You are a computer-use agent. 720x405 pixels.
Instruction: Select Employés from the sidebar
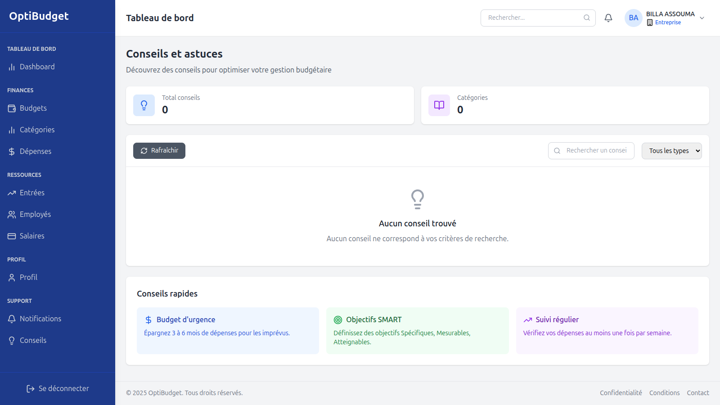pos(35,214)
